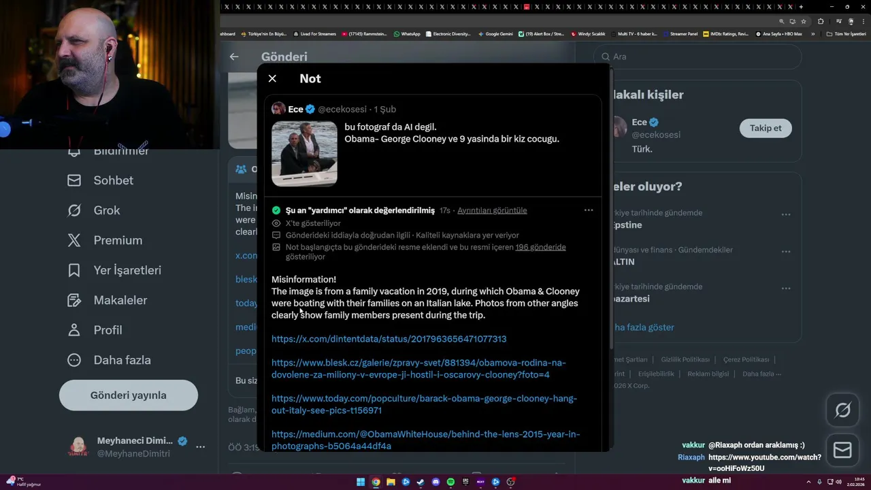Image resolution: width=871 pixels, height=490 pixels.
Task: Open the 'ha fazla göster' trends link
Action: click(x=644, y=327)
